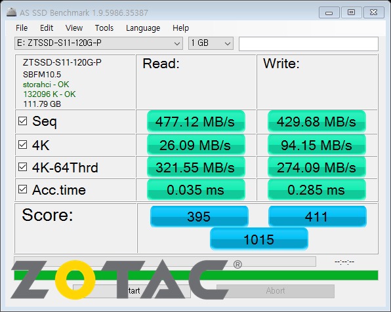Click the AS SSD Benchmark title bar icon
Viewport: 391px width, 312px height.
[x=11, y=12]
